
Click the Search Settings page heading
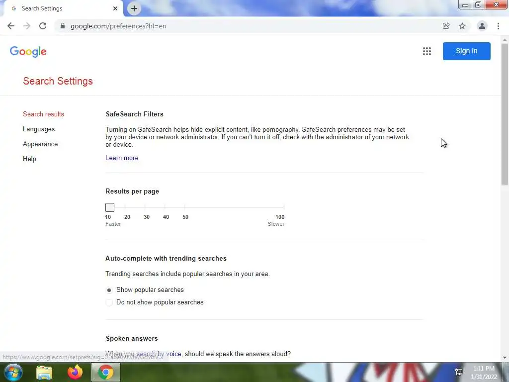[x=58, y=81]
